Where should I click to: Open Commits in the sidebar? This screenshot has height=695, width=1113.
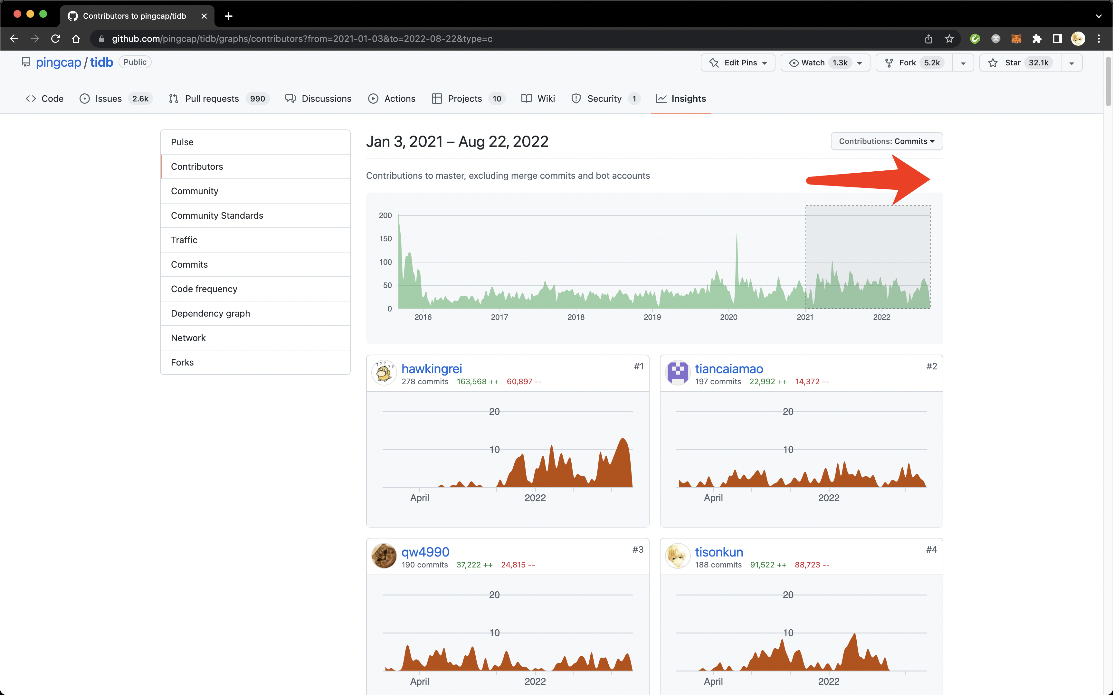click(x=255, y=264)
